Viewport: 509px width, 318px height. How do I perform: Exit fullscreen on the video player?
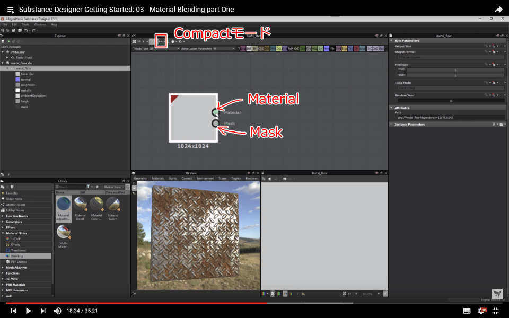pyautogui.click(x=496, y=311)
